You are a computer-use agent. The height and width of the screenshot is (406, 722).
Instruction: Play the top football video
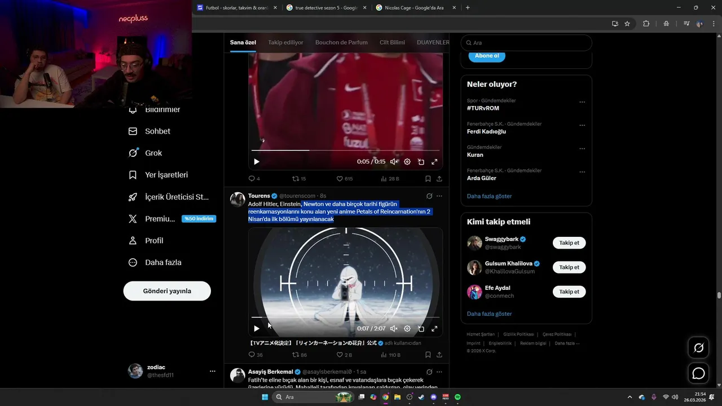[x=257, y=162]
